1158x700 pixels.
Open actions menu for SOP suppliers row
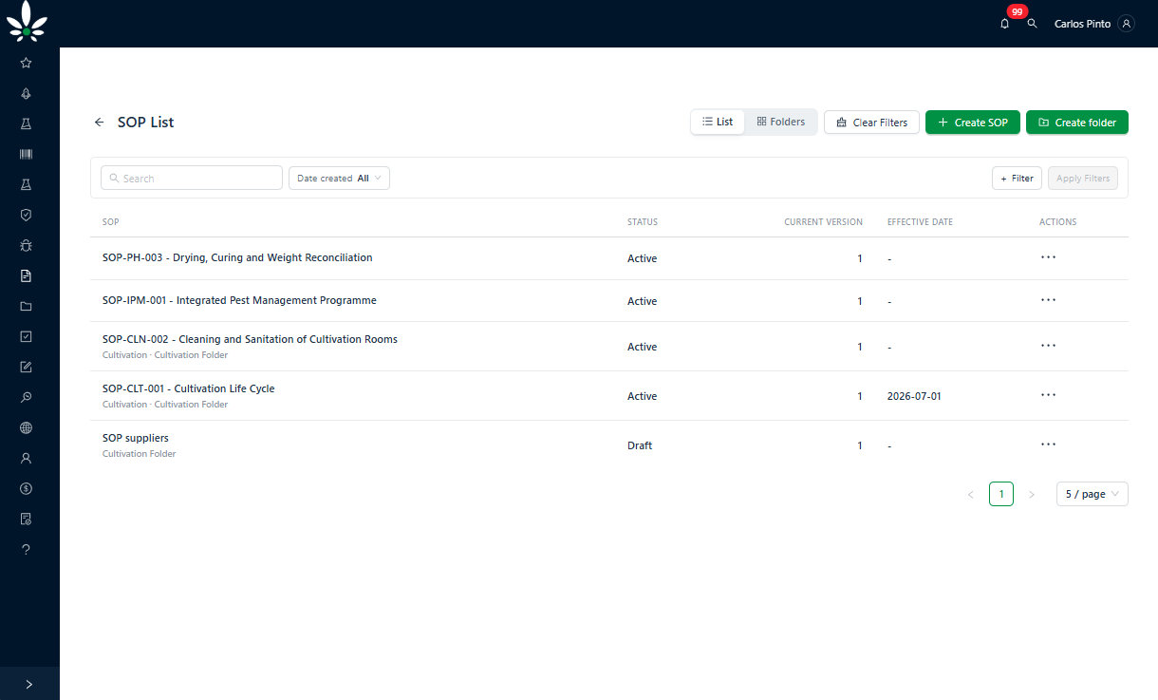[1048, 445]
